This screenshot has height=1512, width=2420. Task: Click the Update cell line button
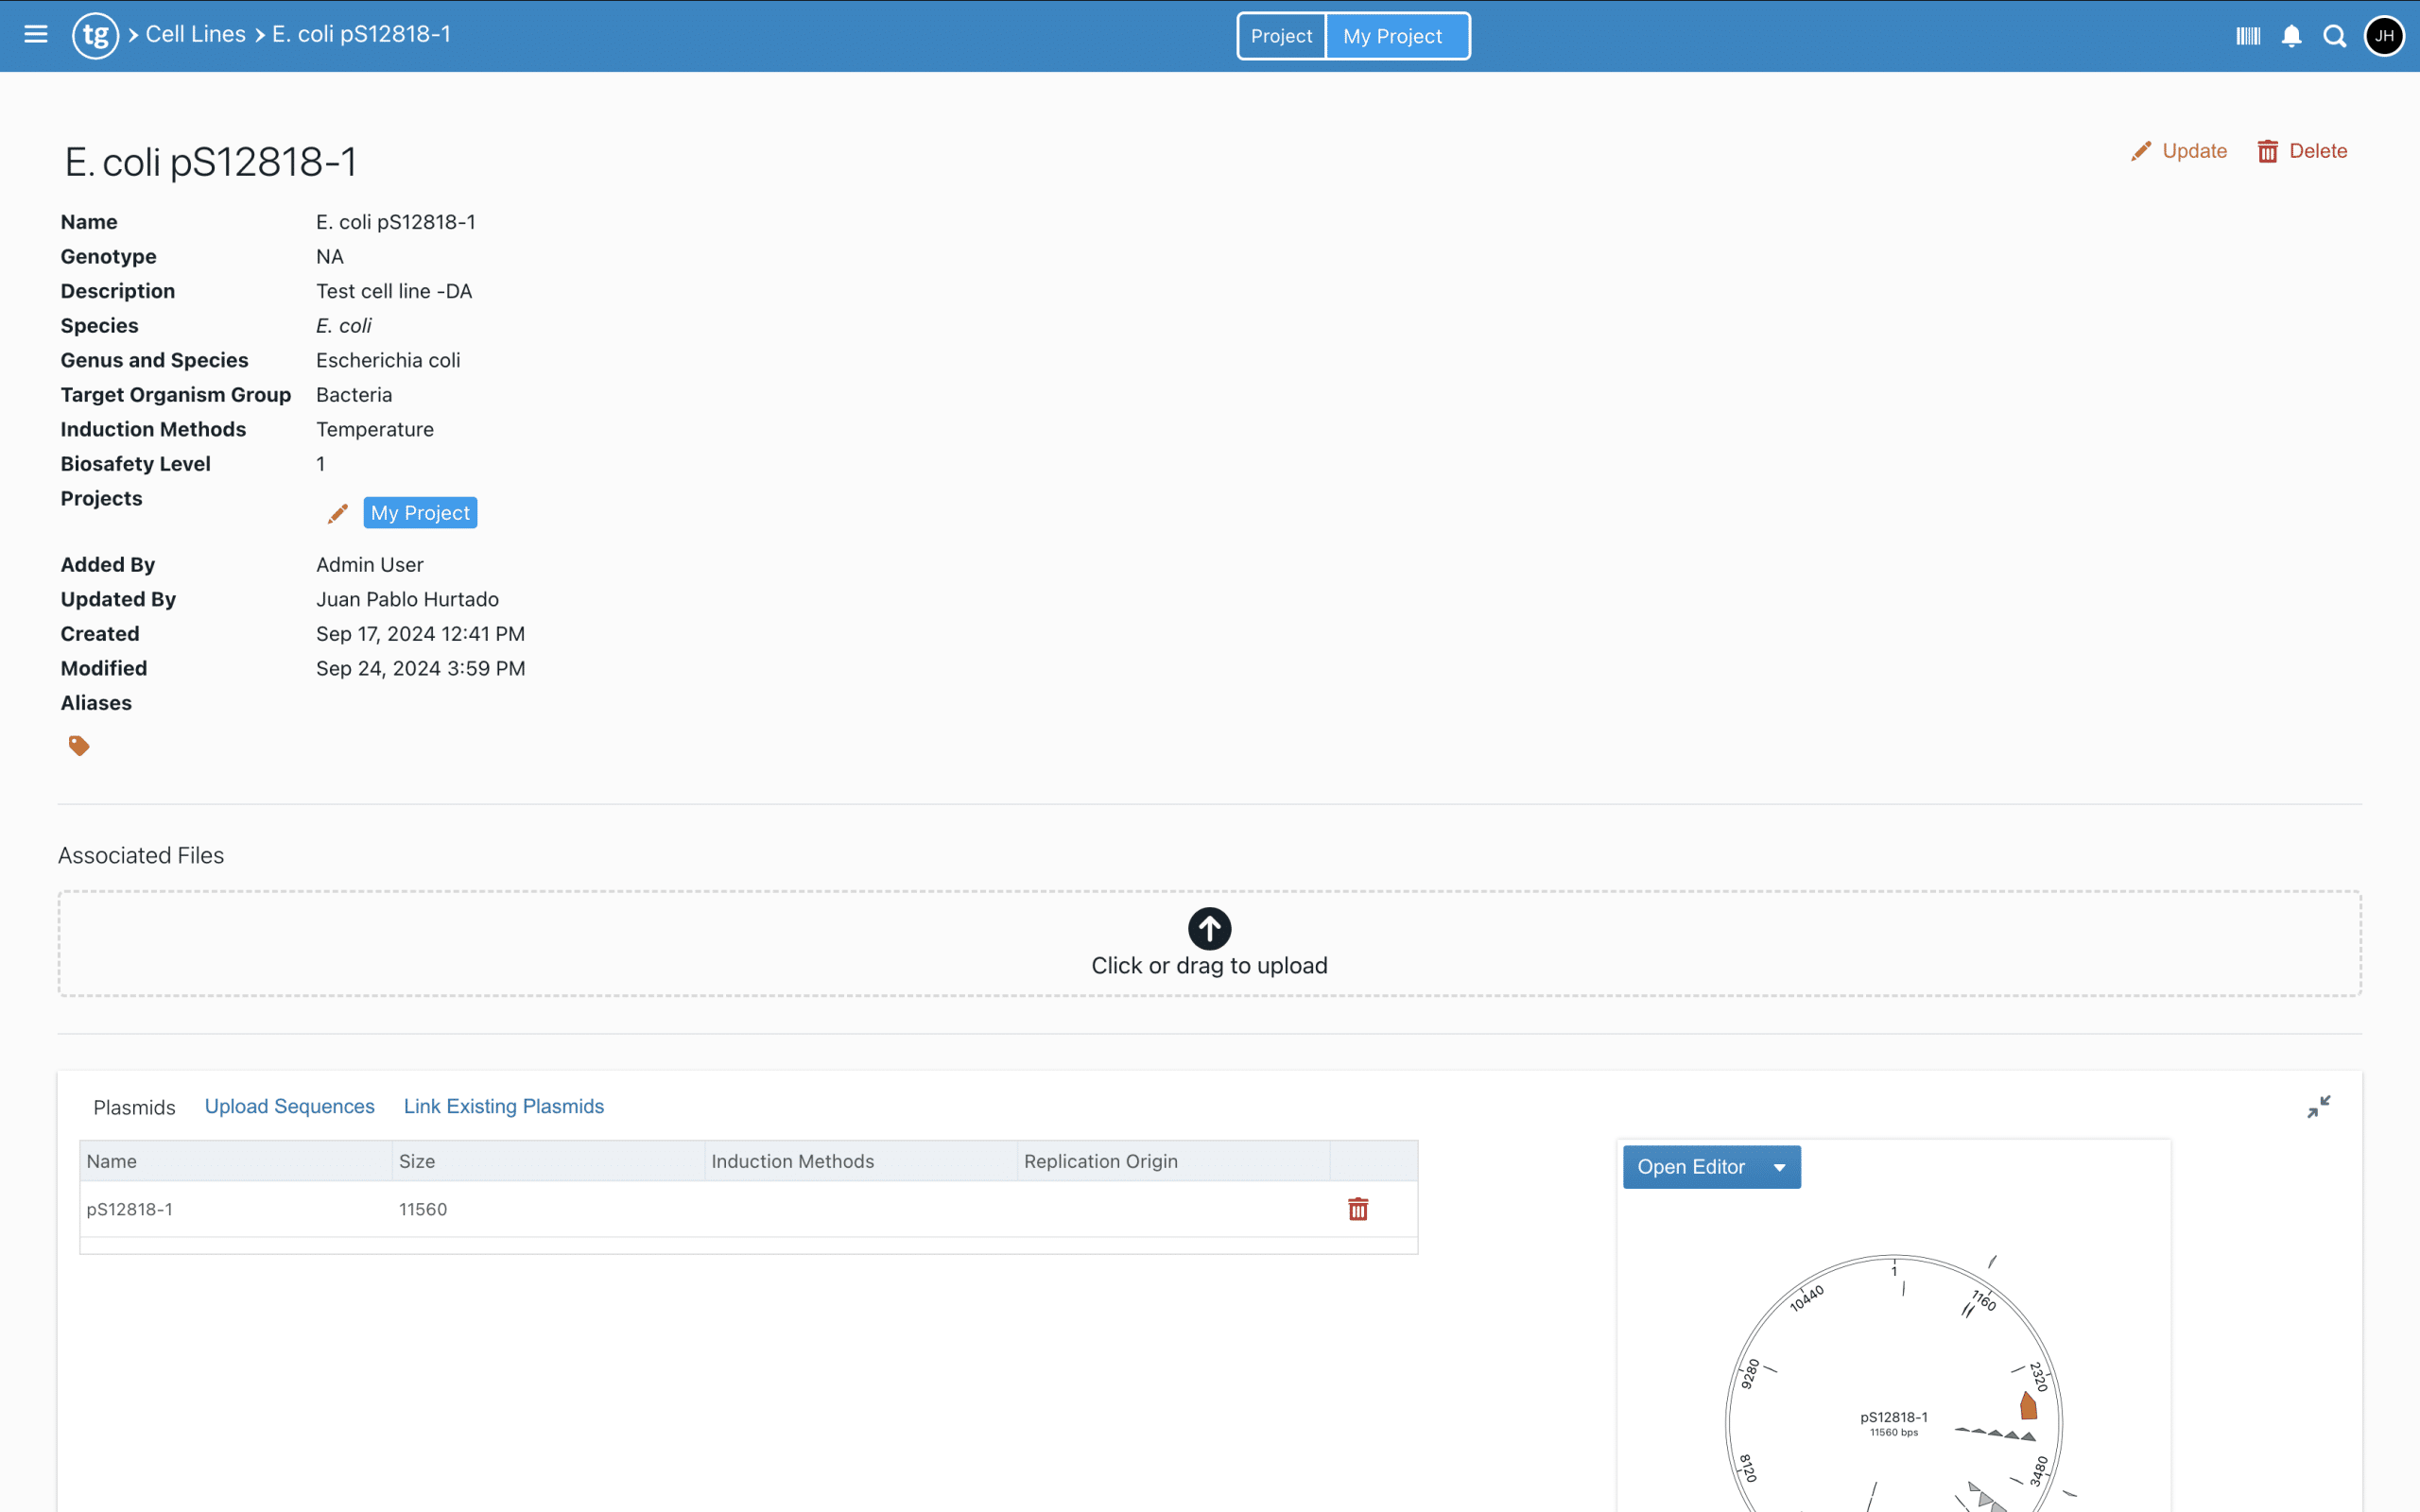tap(2179, 151)
